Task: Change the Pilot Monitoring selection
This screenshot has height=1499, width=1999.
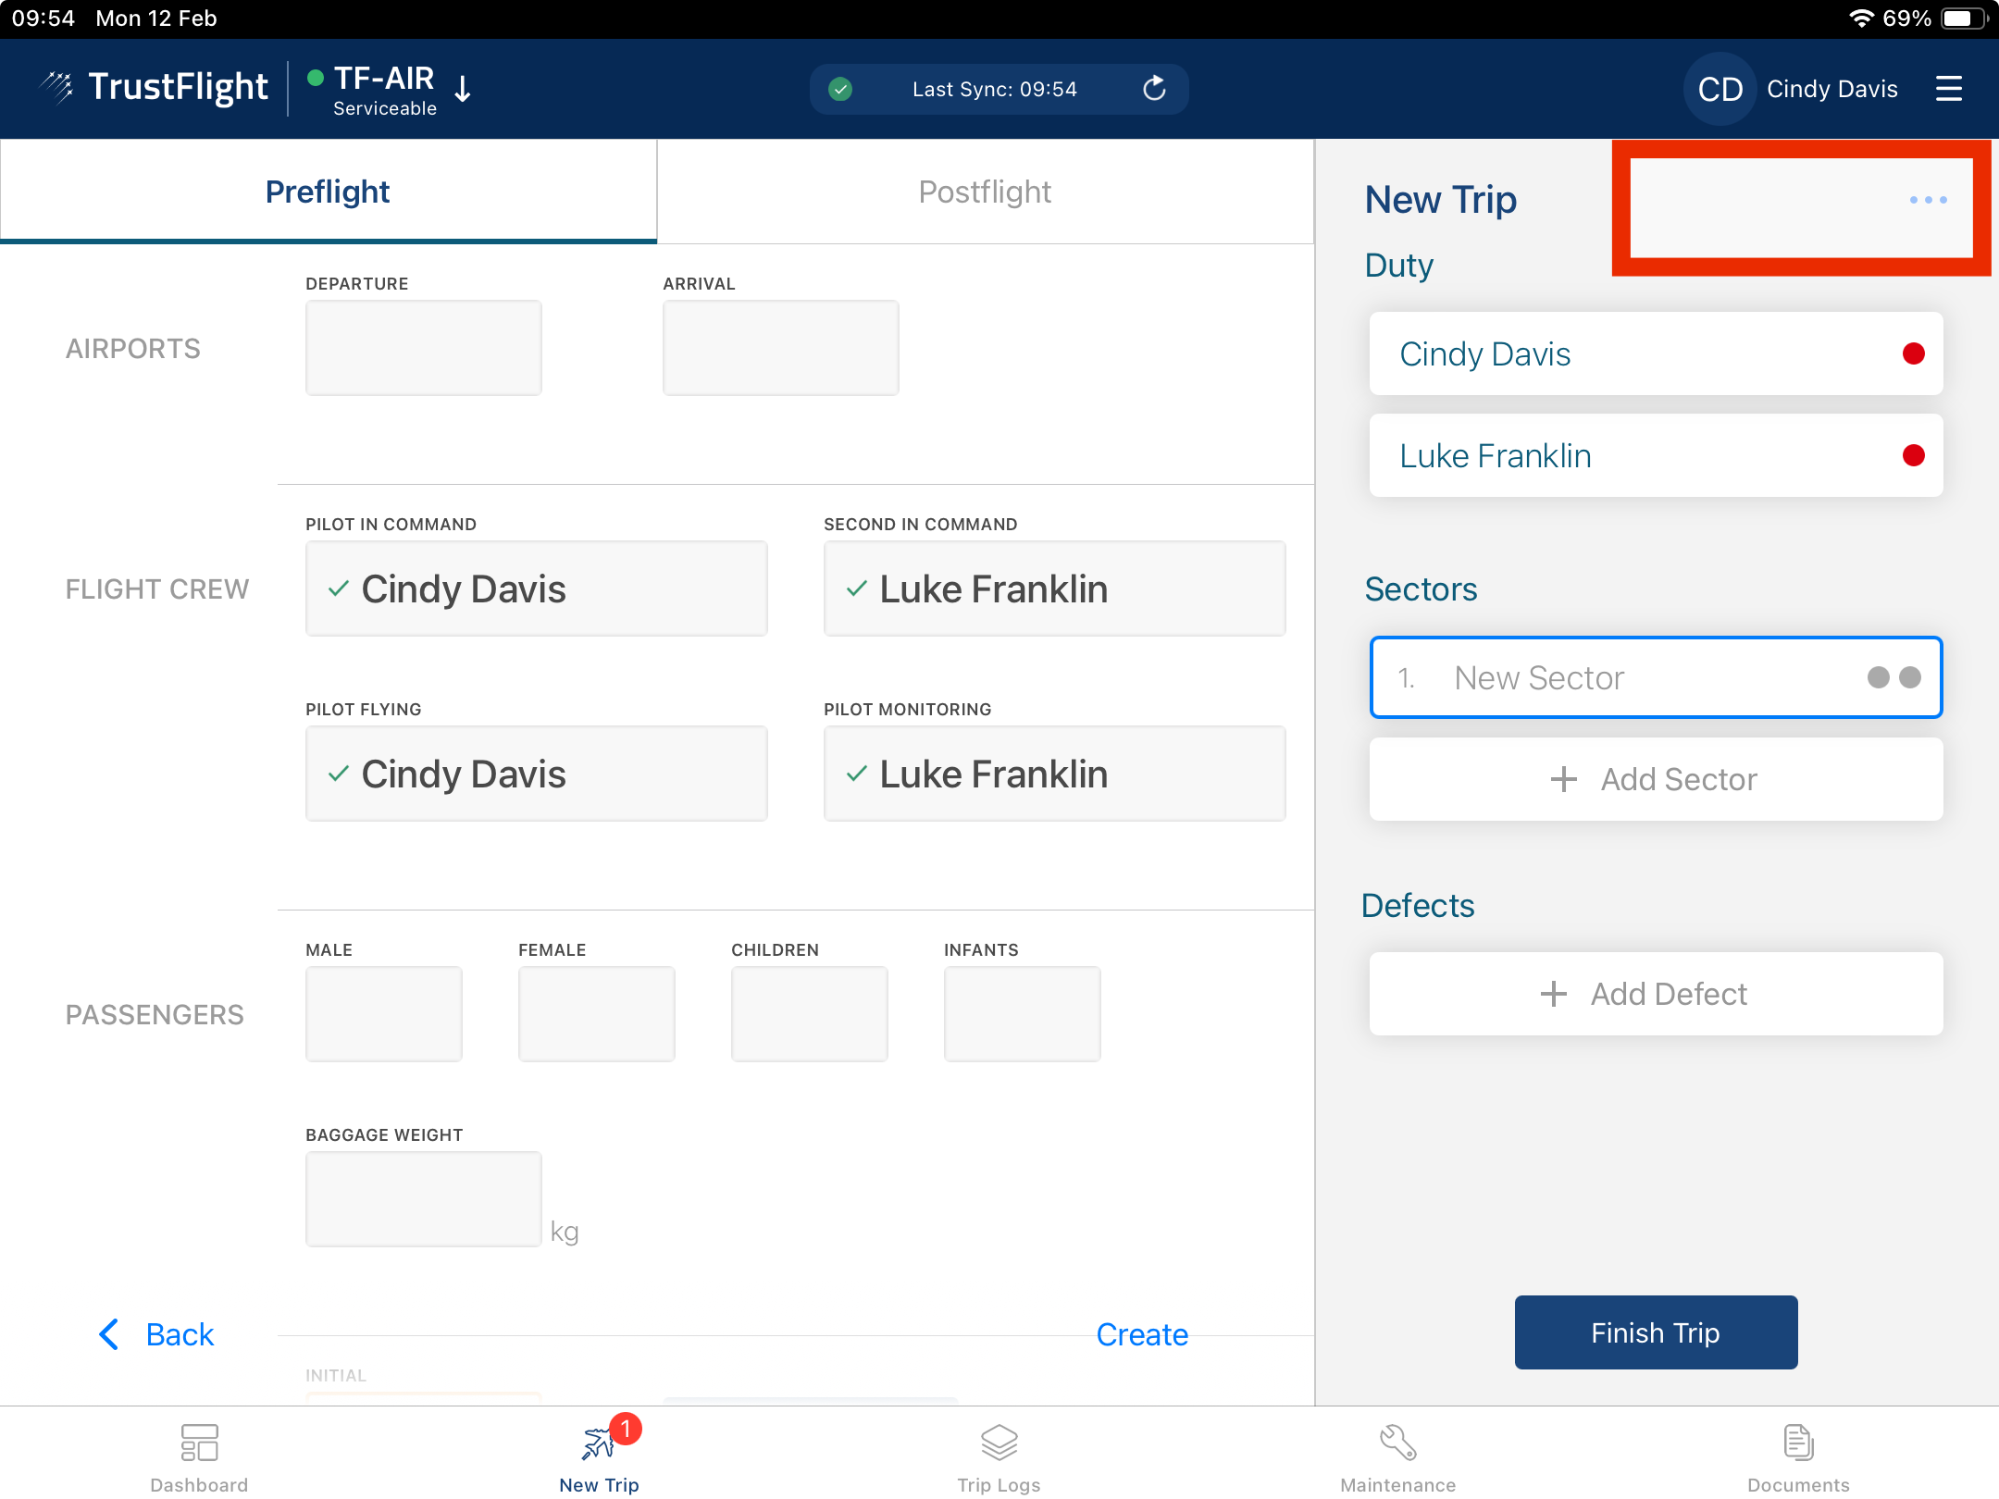Action: point(1054,774)
